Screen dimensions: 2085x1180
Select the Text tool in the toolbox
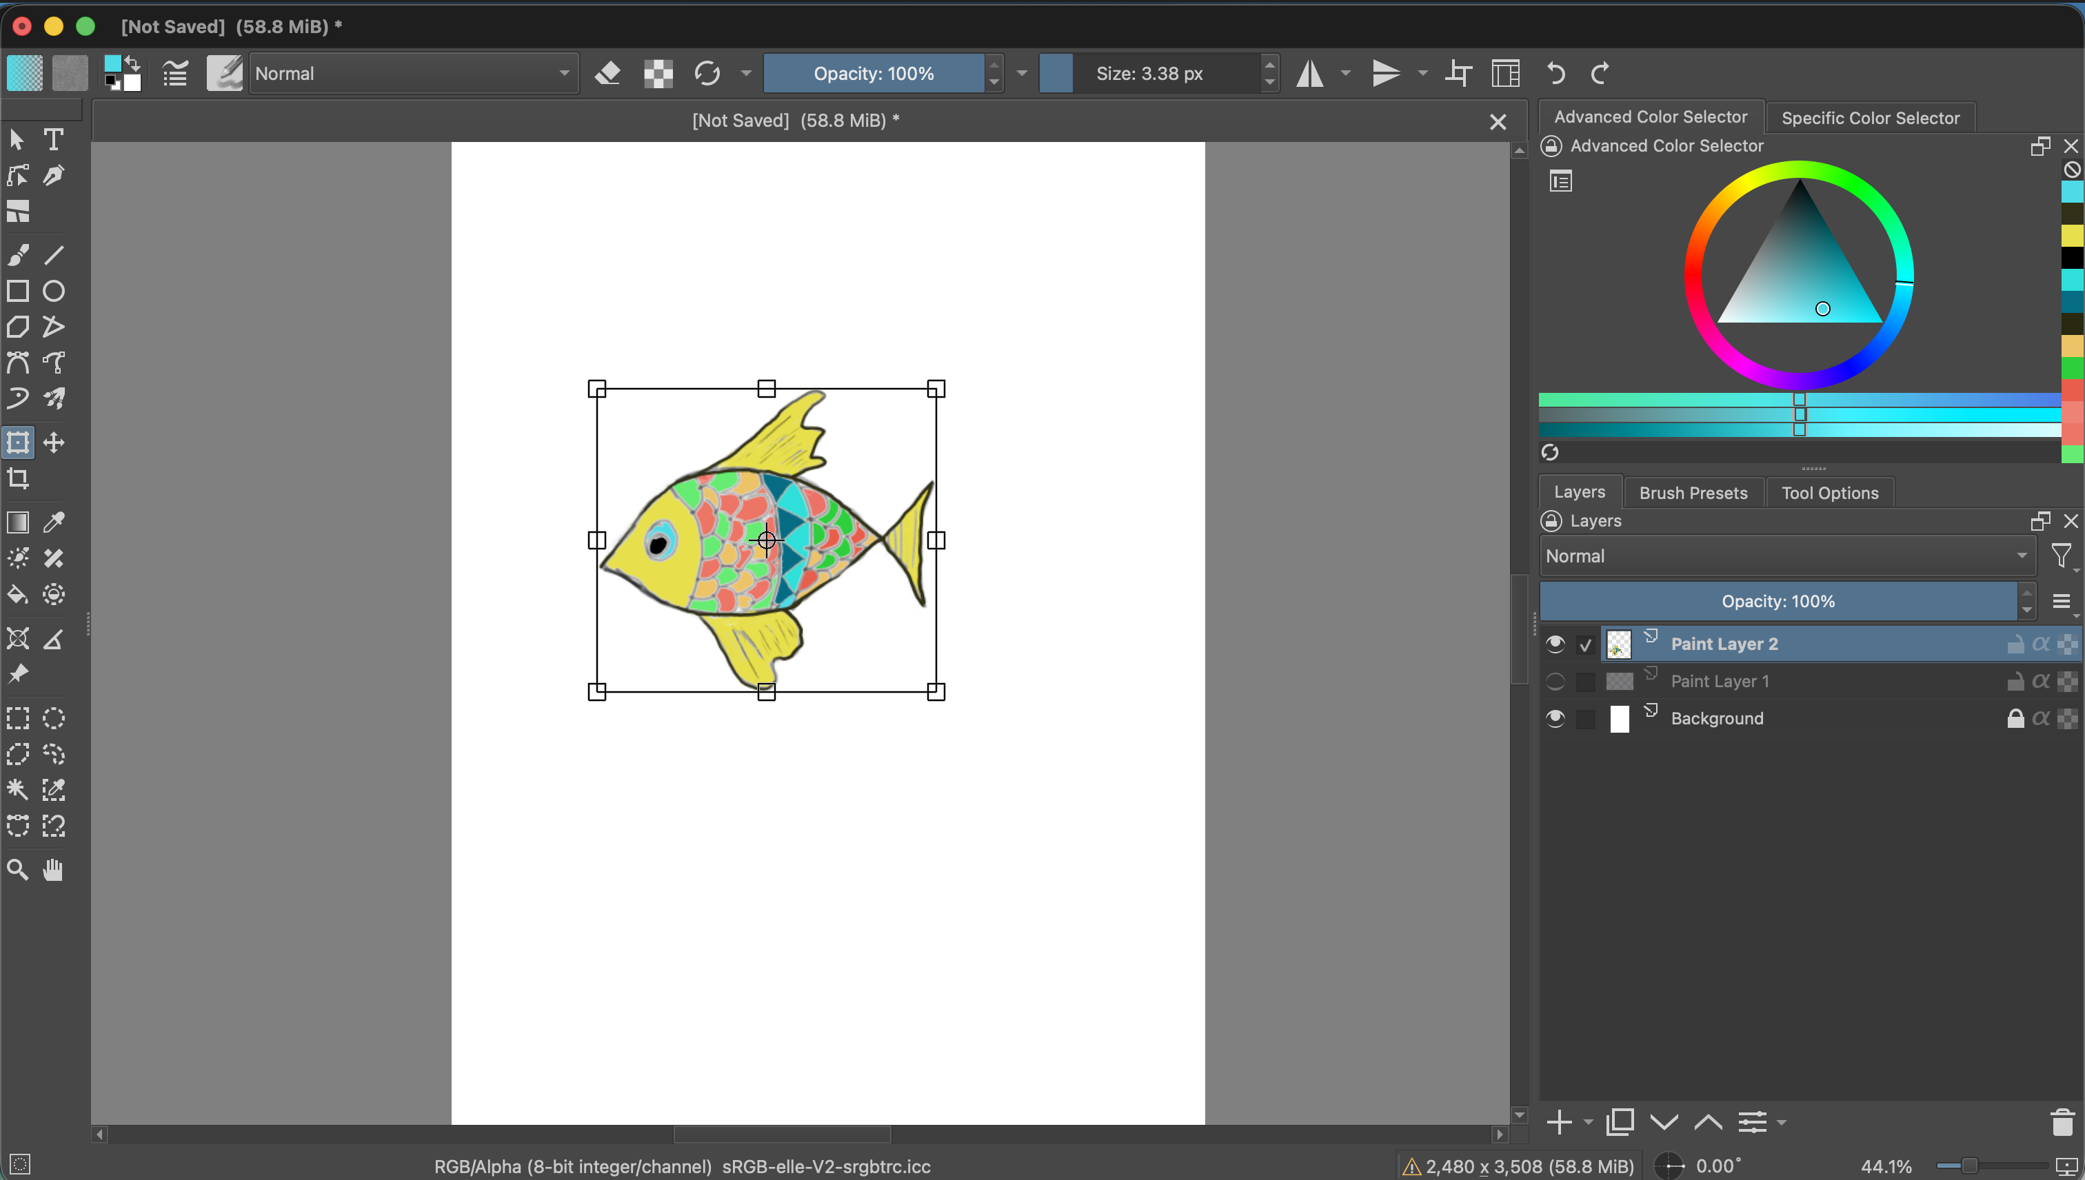pyautogui.click(x=54, y=139)
